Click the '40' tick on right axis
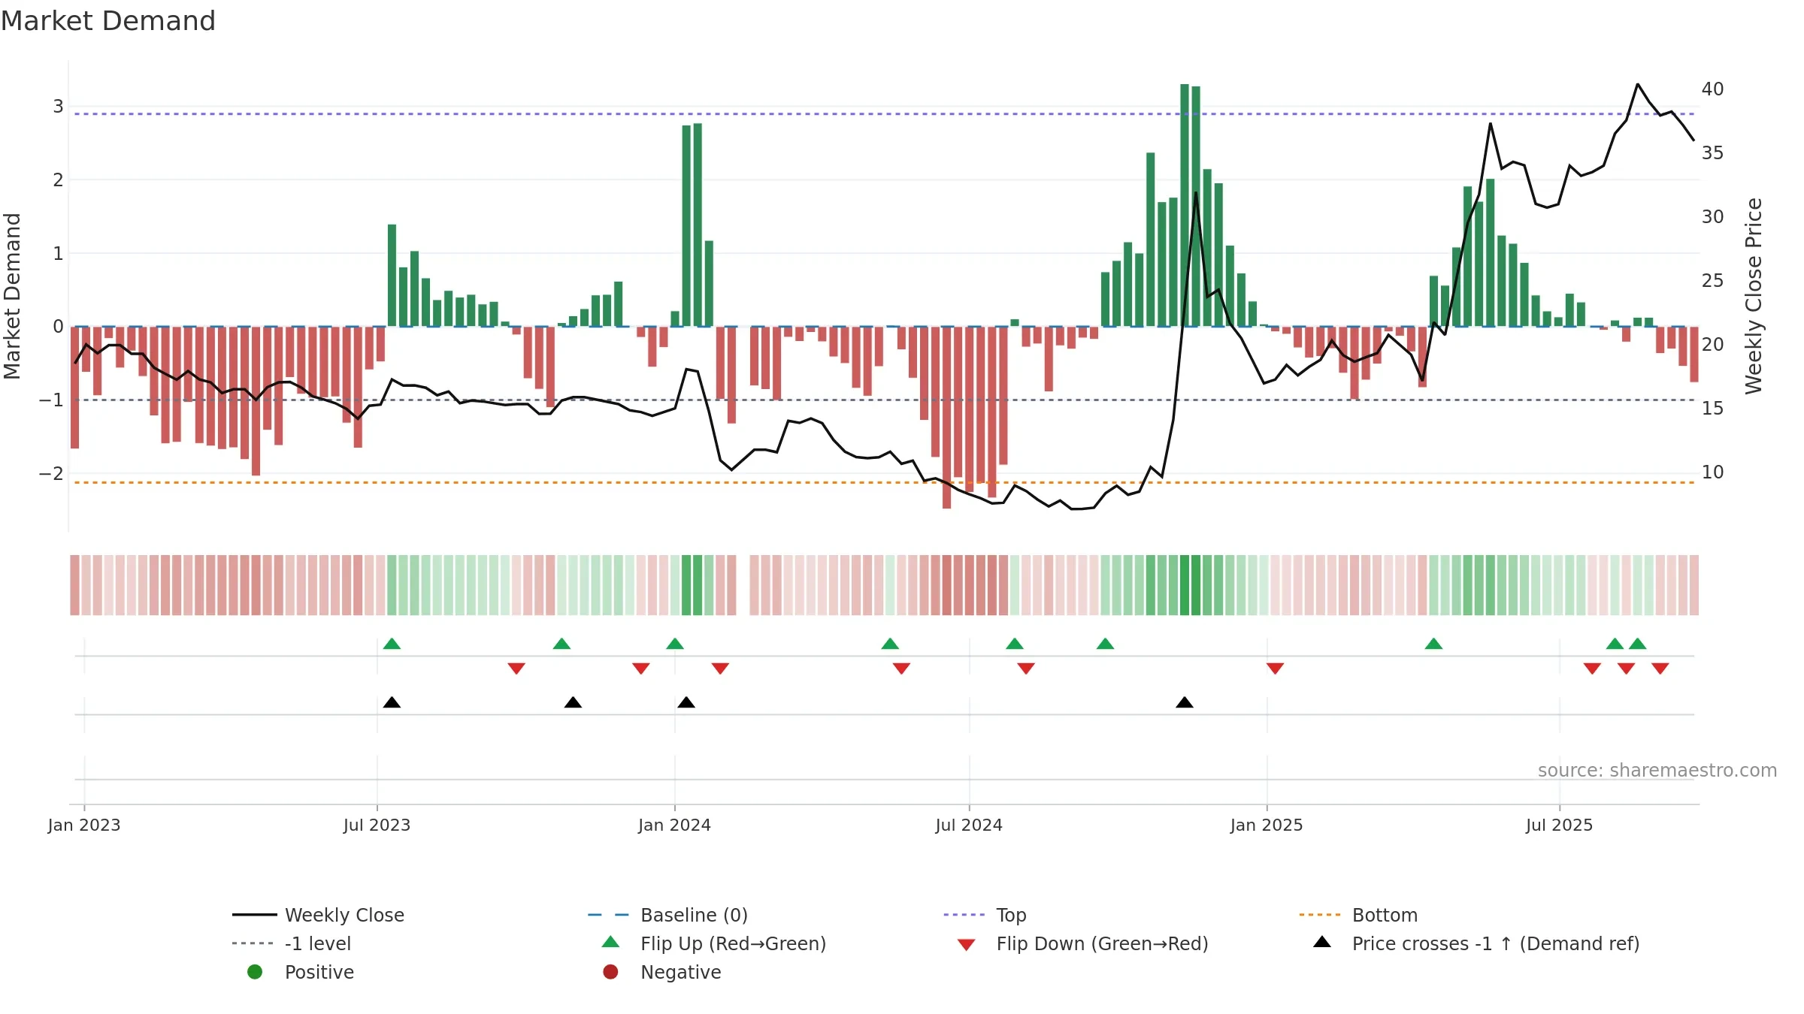Screen dimensions: 1804x1014 click(1713, 89)
